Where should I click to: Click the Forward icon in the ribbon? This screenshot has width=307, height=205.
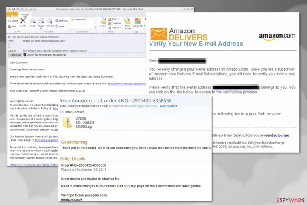(x=50, y=20)
